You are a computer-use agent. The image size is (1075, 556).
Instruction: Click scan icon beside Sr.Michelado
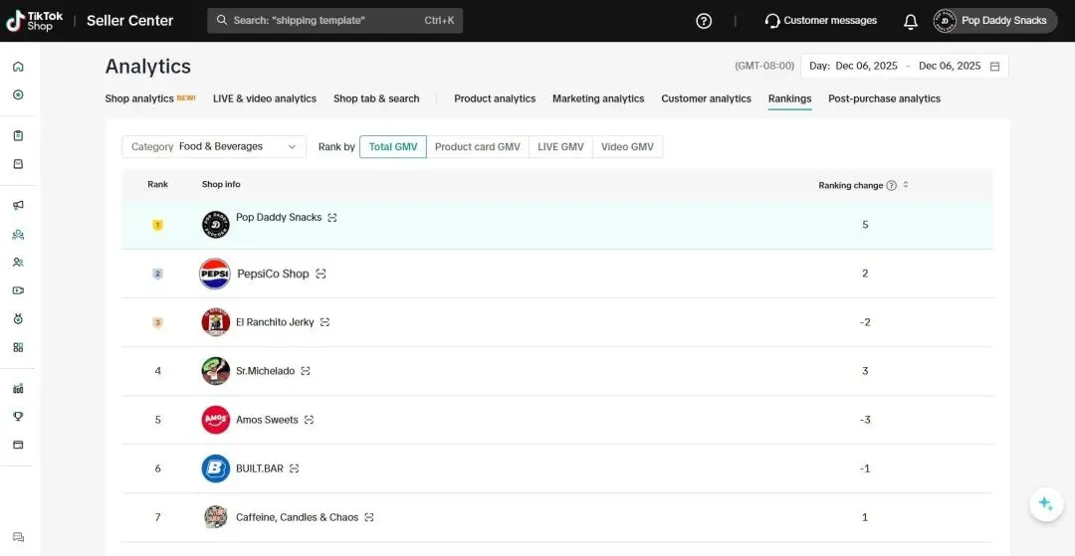(306, 371)
